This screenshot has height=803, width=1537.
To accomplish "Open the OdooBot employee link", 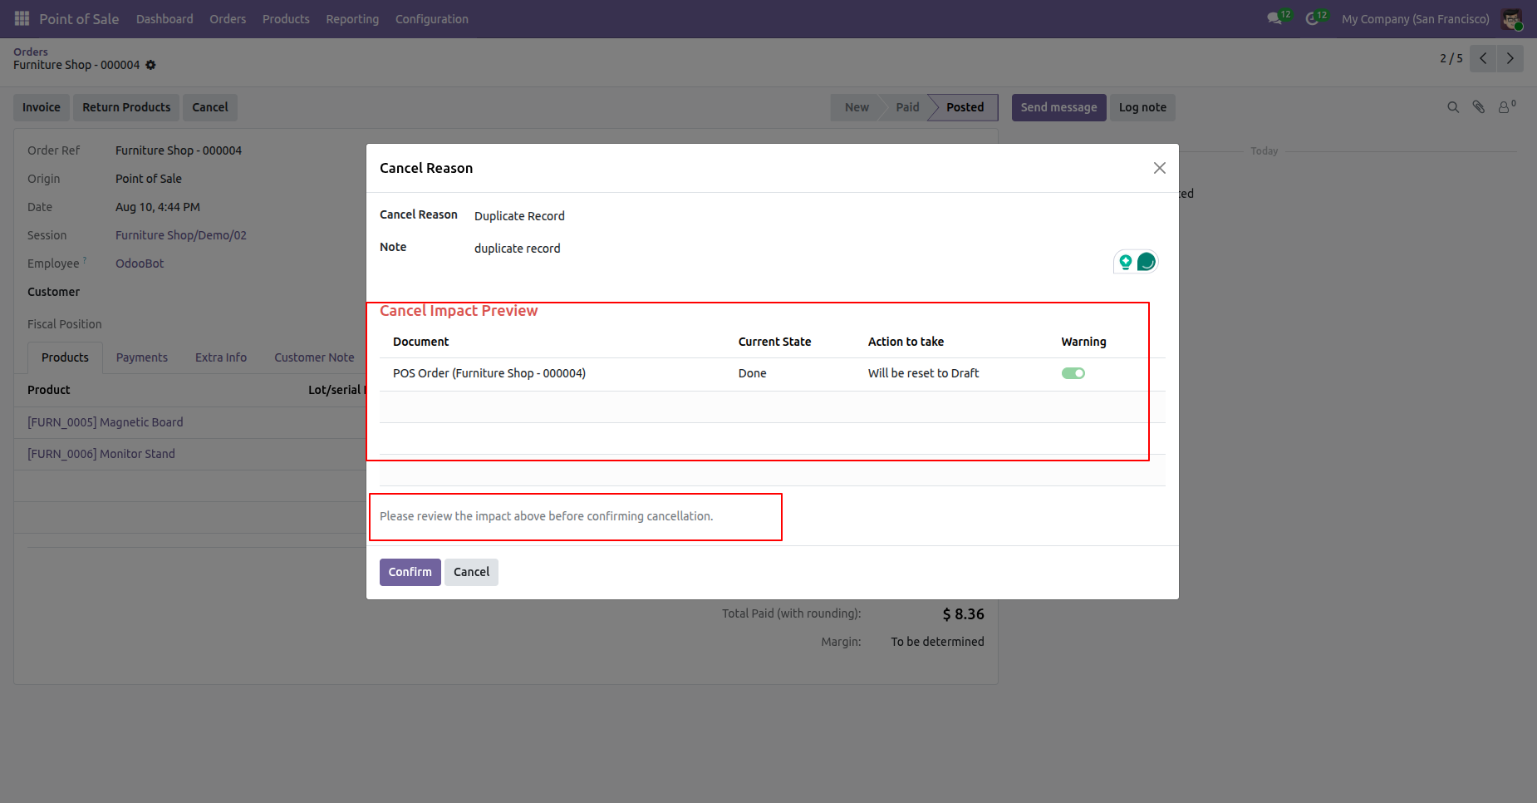I will [x=140, y=264].
